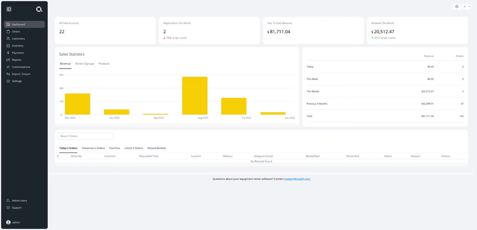Click the $42,599.91 revenue value
The width and height of the screenshot is (477, 230).
tap(427, 104)
